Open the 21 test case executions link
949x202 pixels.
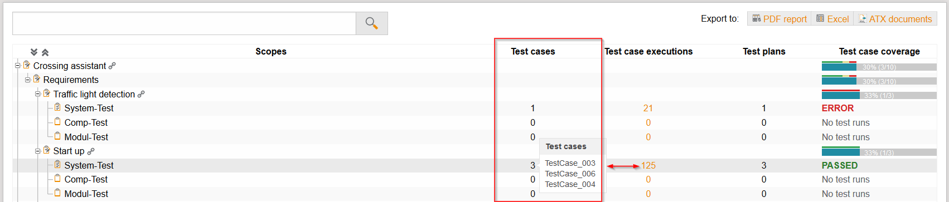(x=648, y=108)
